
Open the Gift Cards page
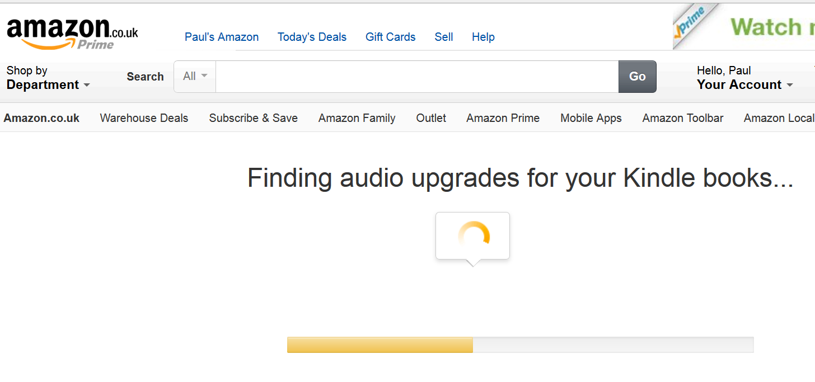[x=390, y=37]
